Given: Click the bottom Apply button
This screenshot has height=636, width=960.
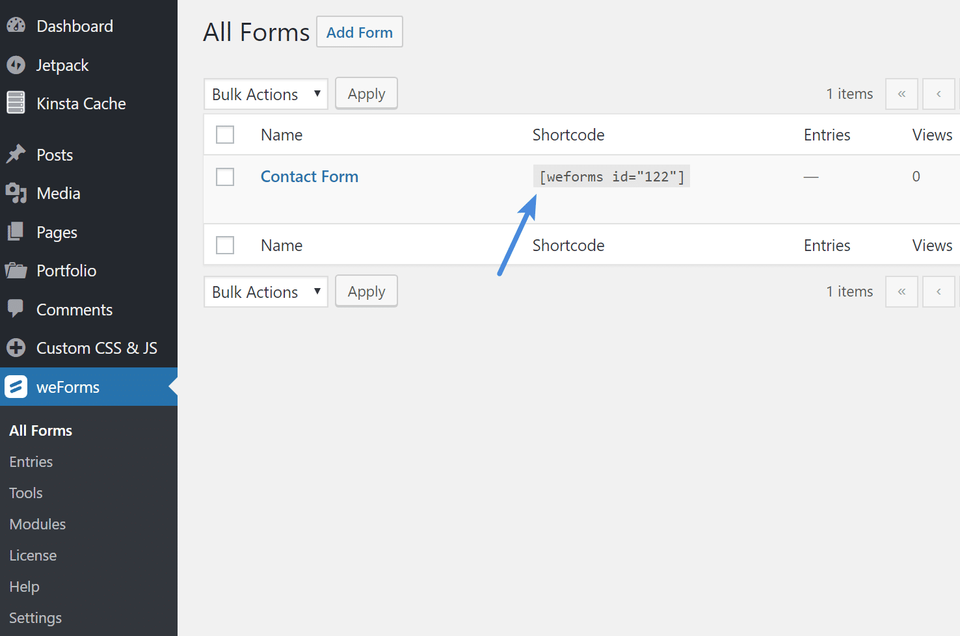Looking at the screenshot, I should (x=366, y=291).
